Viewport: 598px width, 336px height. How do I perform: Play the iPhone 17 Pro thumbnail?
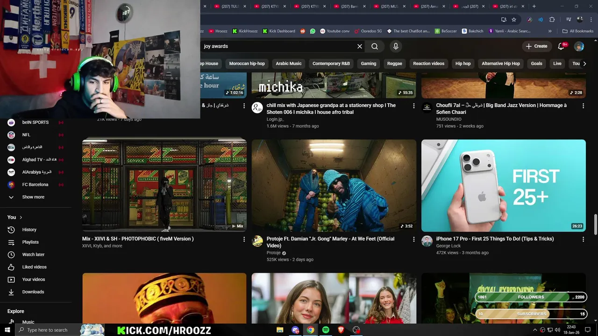pos(503,186)
